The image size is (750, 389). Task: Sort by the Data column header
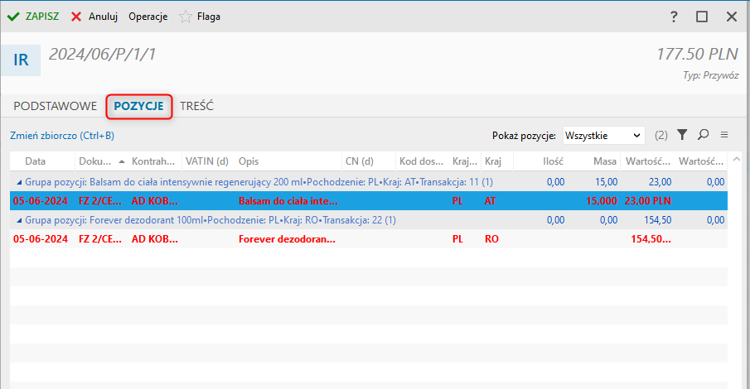point(36,161)
